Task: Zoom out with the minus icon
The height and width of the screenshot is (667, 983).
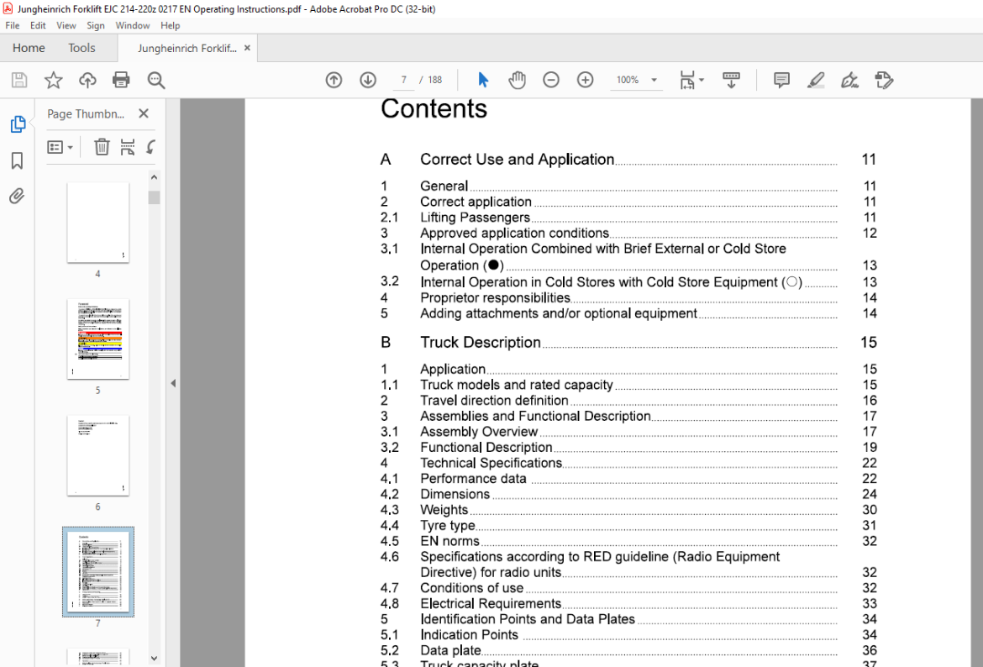Action: pos(551,80)
